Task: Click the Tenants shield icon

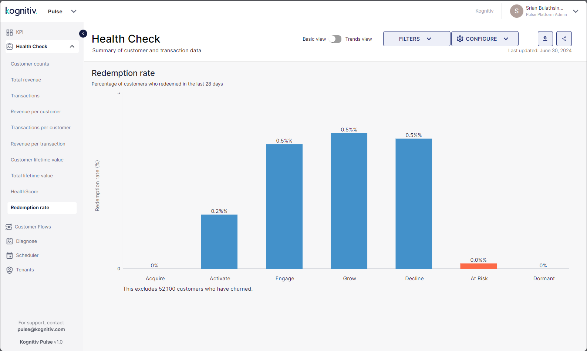Action: click(x=10, y=270)
